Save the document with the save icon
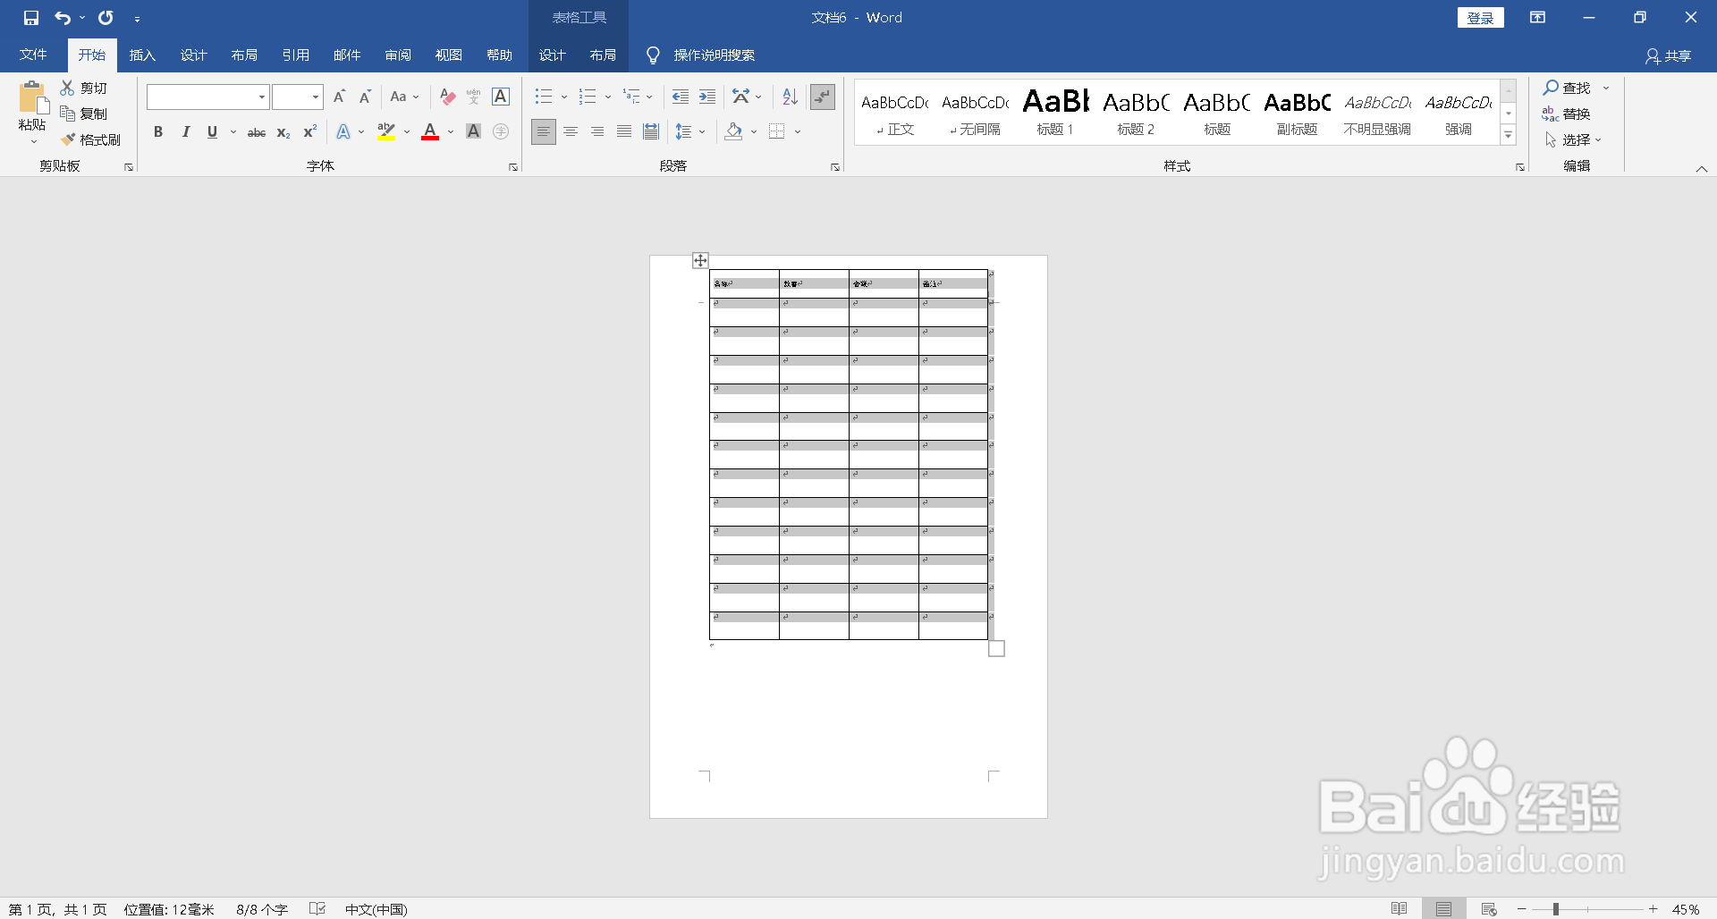Screen dimensions: 1717x919 (31, 18)
